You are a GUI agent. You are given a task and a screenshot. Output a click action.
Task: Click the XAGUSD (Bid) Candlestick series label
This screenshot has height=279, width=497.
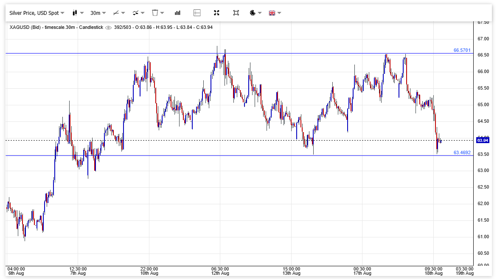click(x=56, y=27)
